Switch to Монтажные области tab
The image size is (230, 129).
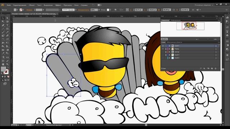[x=174, y=42]
